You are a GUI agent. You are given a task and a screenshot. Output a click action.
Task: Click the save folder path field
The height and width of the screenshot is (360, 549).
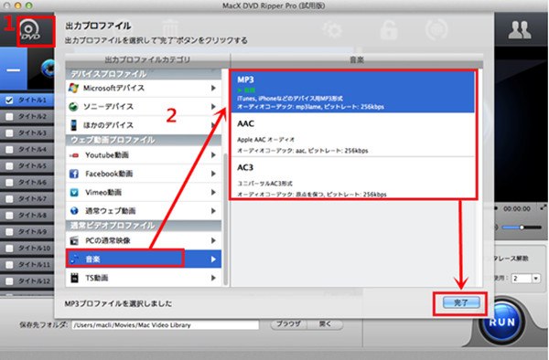pos(166,325)
